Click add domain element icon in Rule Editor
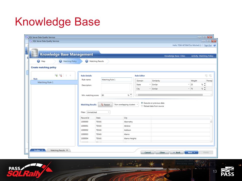 (206, 76)
